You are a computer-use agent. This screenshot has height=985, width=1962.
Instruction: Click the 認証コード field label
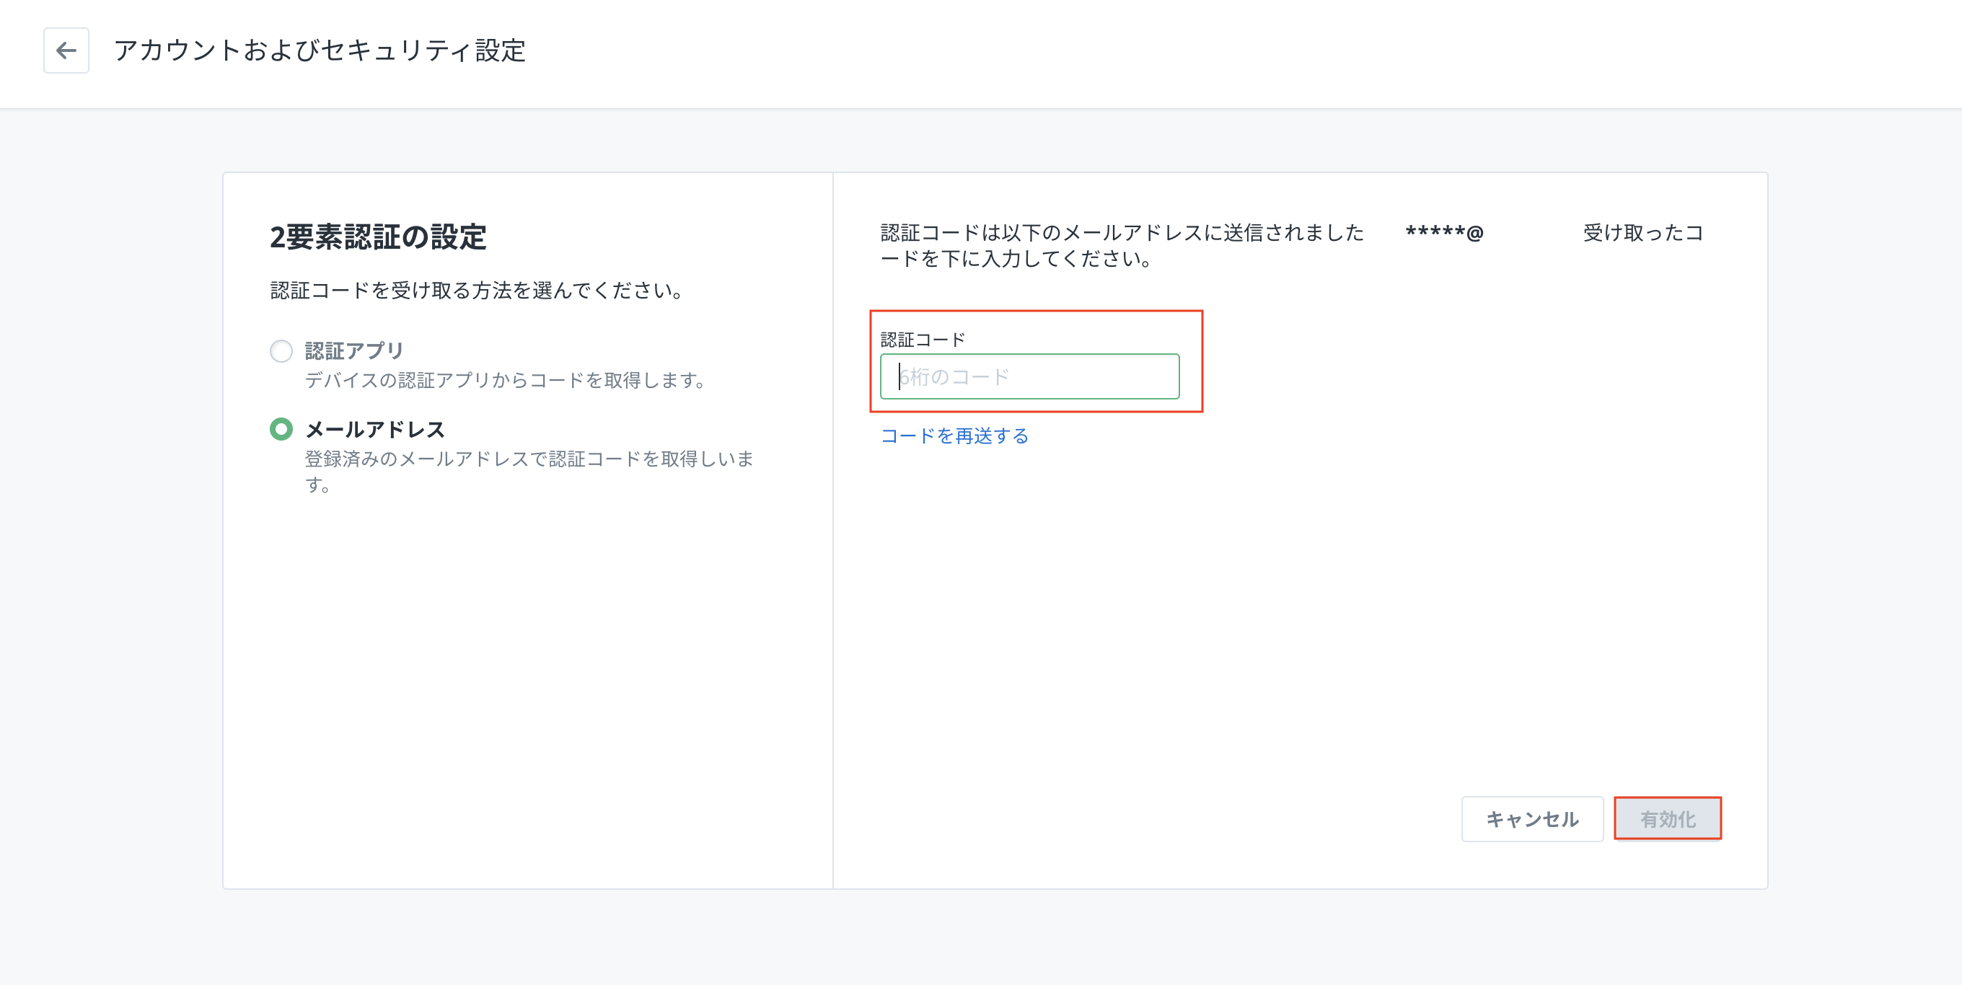(923, 340)
